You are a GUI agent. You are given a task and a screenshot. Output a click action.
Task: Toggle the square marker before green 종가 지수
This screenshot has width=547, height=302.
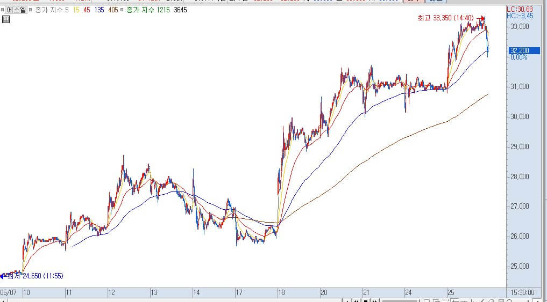point(122,10)
